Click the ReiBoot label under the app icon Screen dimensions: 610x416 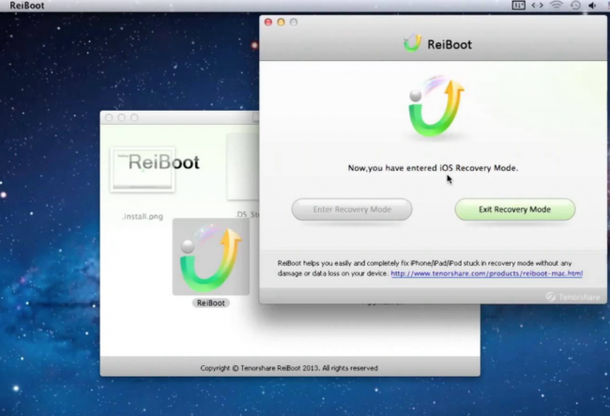pyautogui.click(x=211, y=302)
